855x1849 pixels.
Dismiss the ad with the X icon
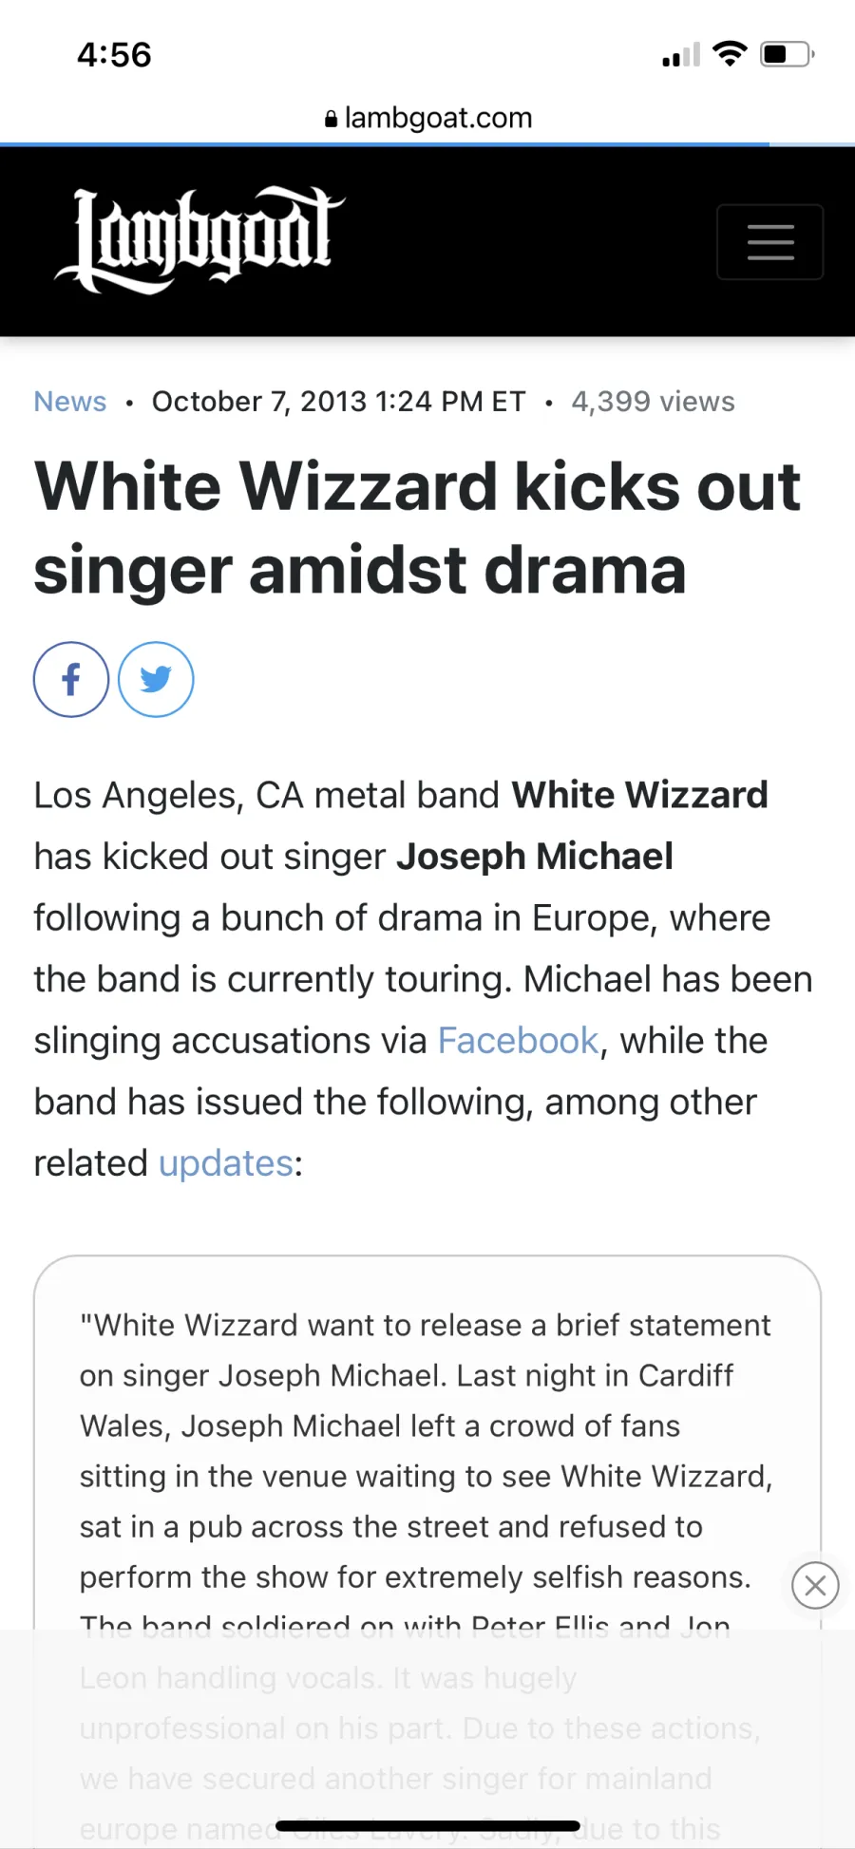coord(815,1585)
